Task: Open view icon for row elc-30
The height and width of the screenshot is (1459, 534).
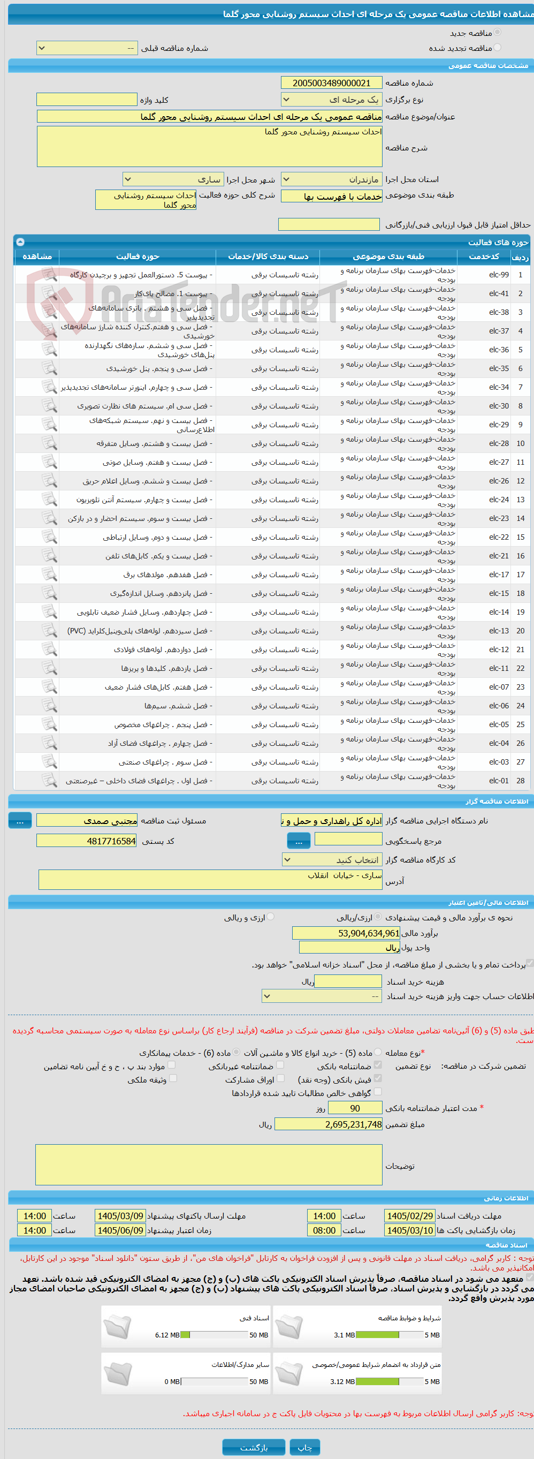Action: (50, 405)
